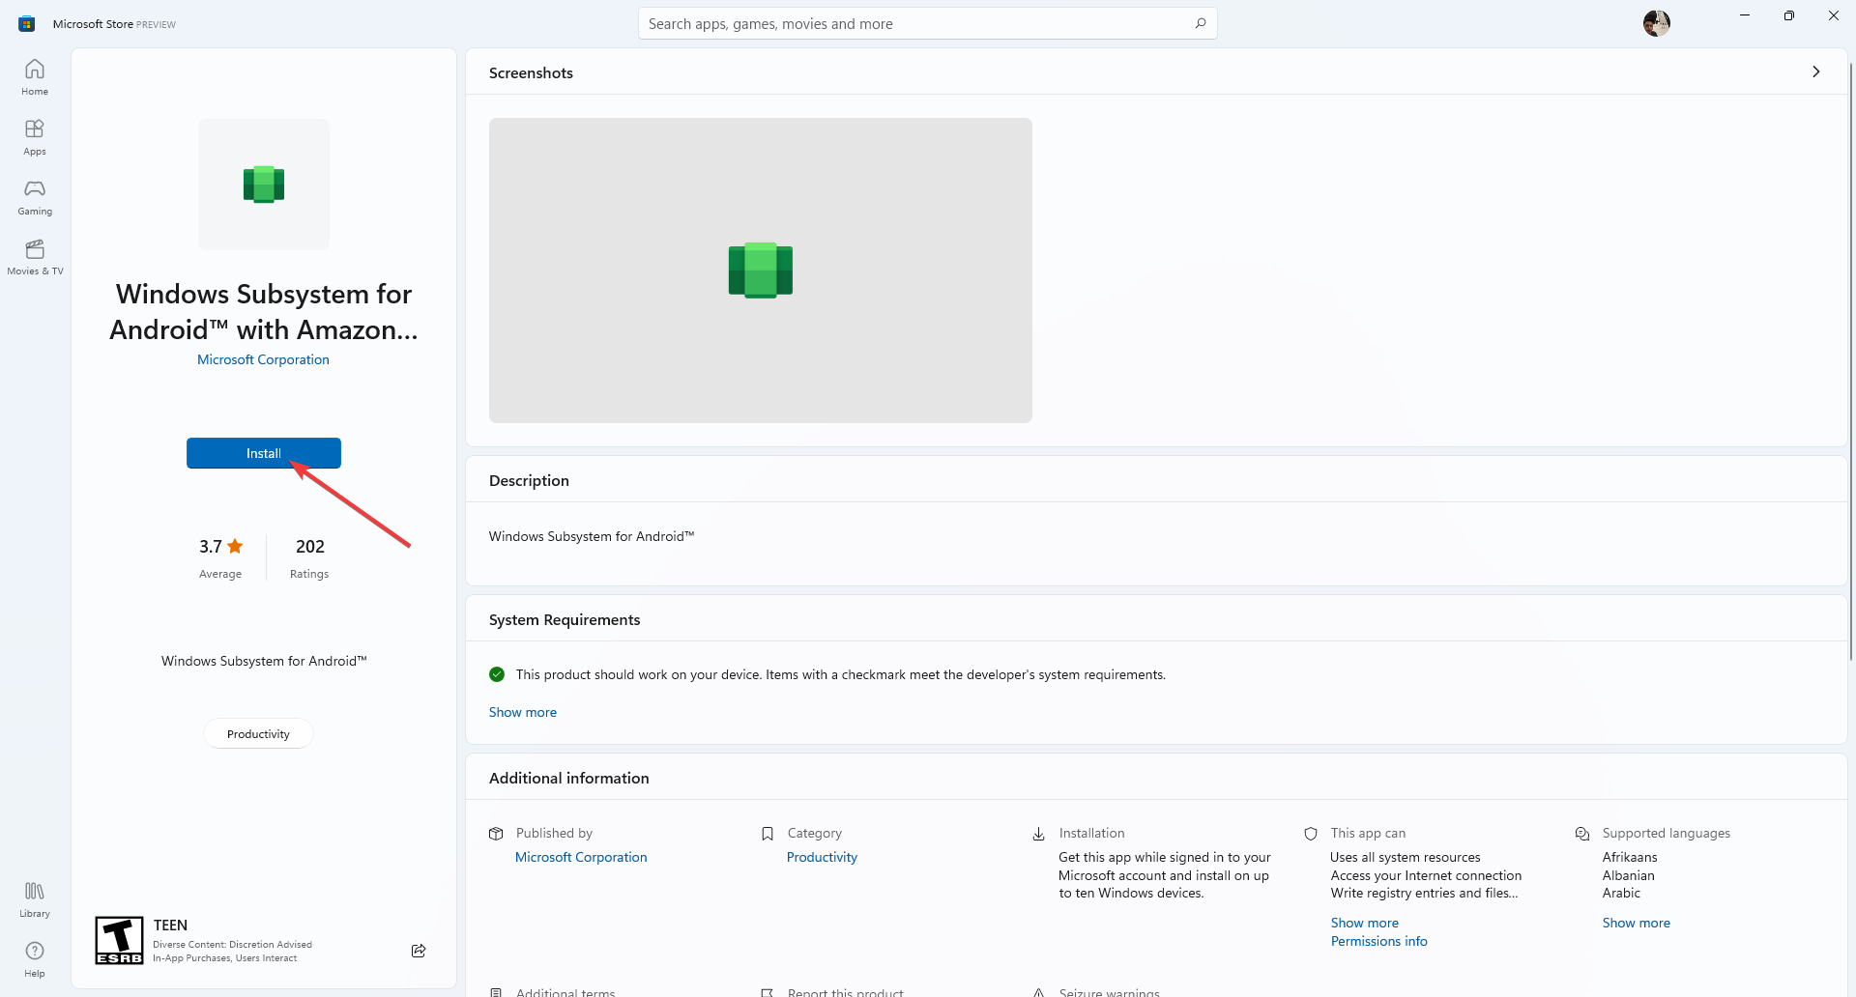Install Windows Subsystem for Android
1856x997 pixels.
click(264, 453)
